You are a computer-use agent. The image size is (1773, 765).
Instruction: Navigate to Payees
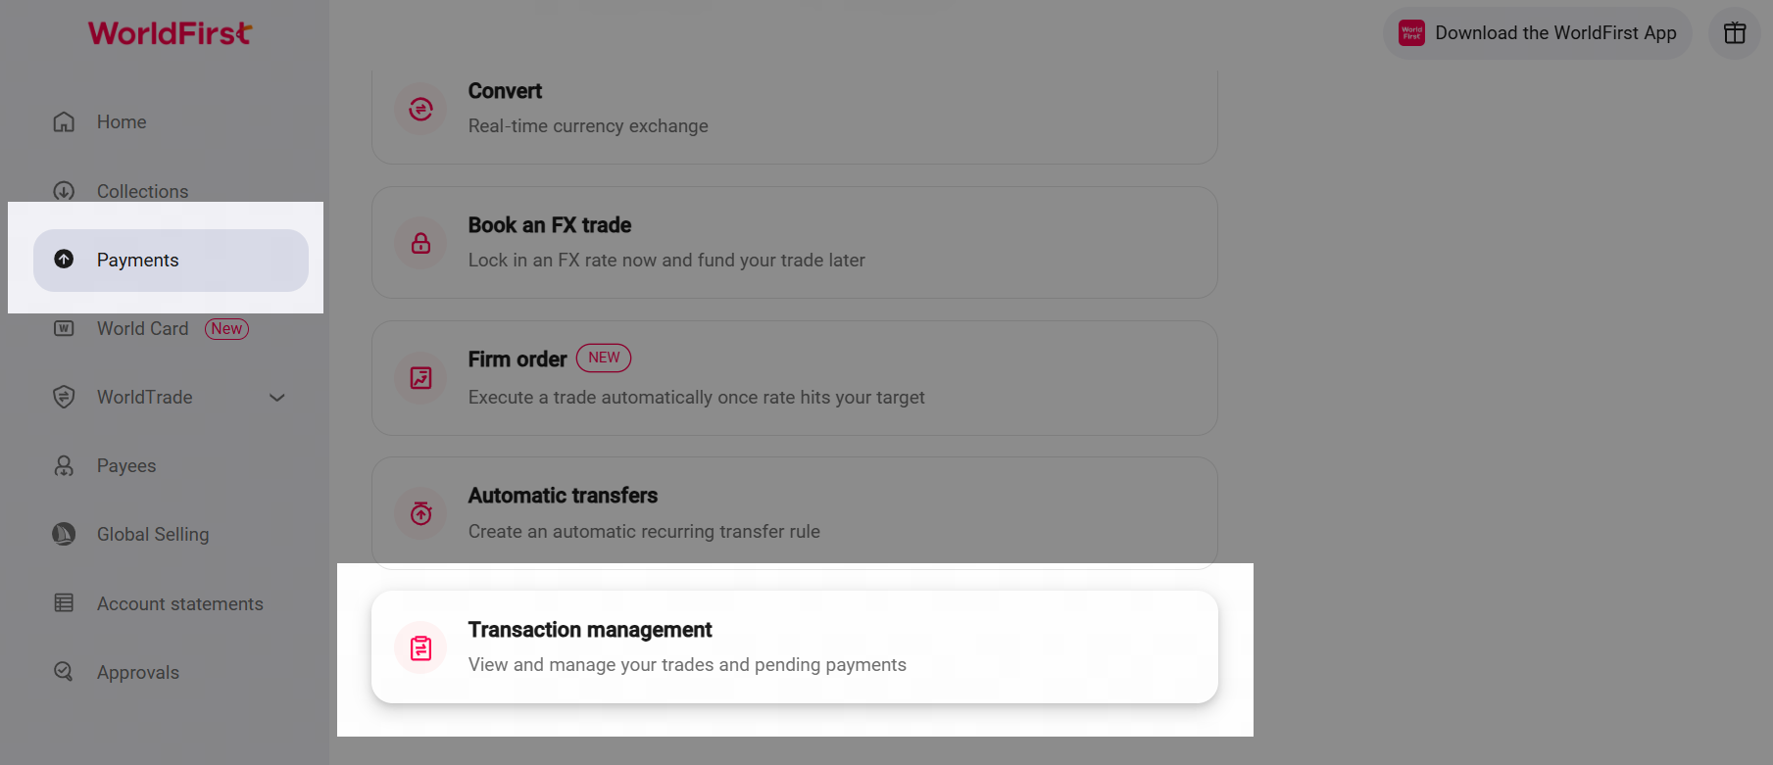coord(125,466)
